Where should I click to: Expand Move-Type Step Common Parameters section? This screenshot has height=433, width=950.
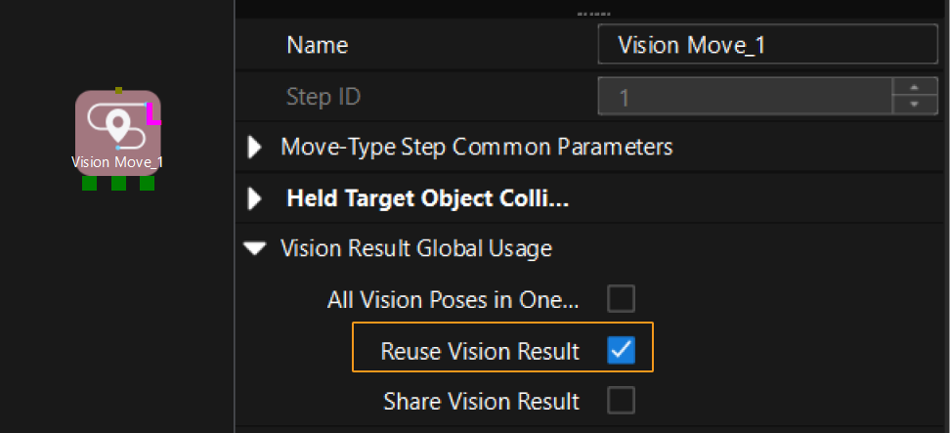point(256,148)
